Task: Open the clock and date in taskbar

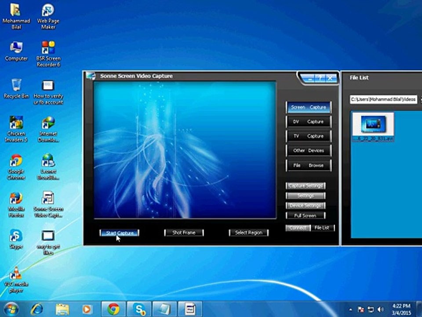Action: 401,310
